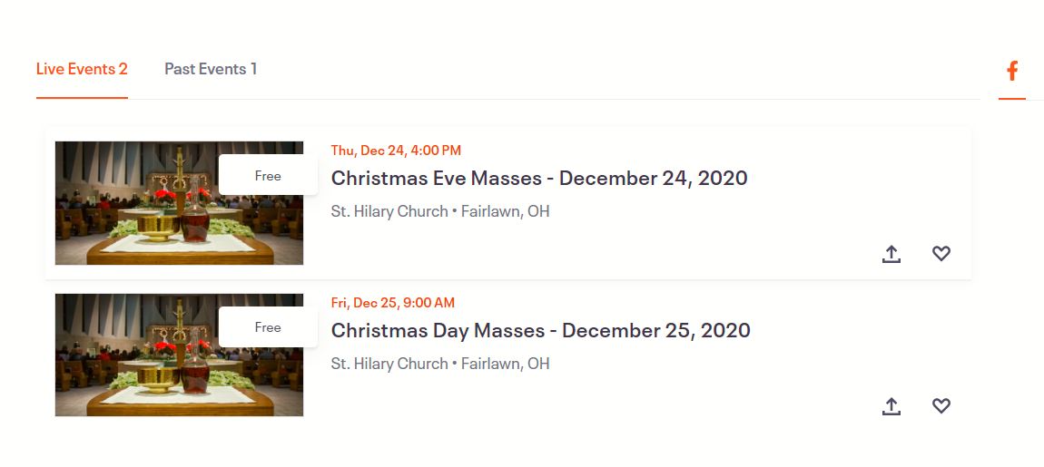This screenshot has height=467, width=1044.
Task: Open the Facebook page icon
Action: (x=1012, y=71)
